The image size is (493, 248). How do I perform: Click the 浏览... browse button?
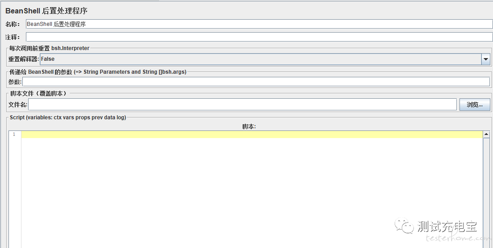coord(475,105)
